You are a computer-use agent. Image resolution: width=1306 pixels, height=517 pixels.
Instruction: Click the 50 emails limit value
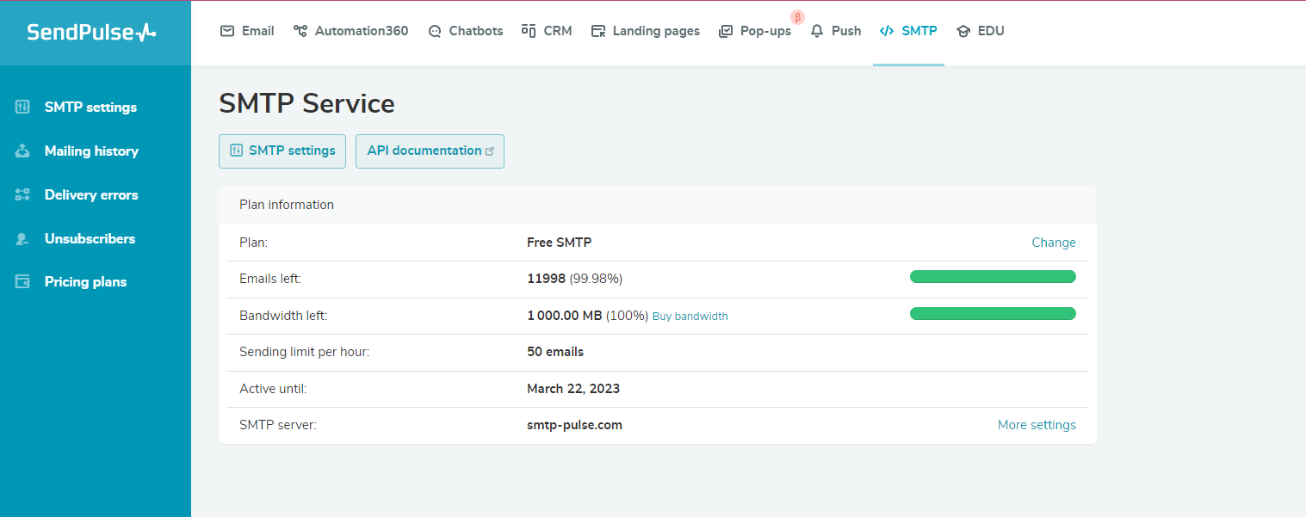point(555,352)
